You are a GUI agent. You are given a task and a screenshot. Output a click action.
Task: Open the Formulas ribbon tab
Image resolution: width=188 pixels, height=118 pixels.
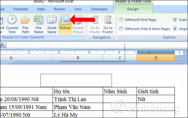click(20, 9)
